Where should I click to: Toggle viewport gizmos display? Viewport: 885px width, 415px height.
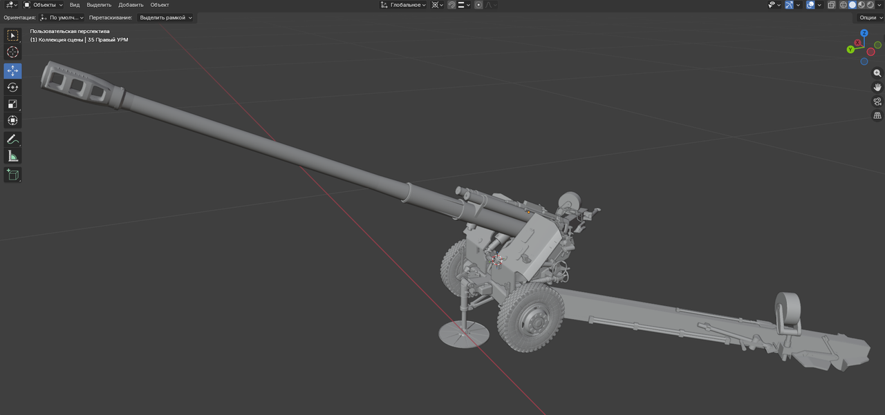tap(789, 5)
